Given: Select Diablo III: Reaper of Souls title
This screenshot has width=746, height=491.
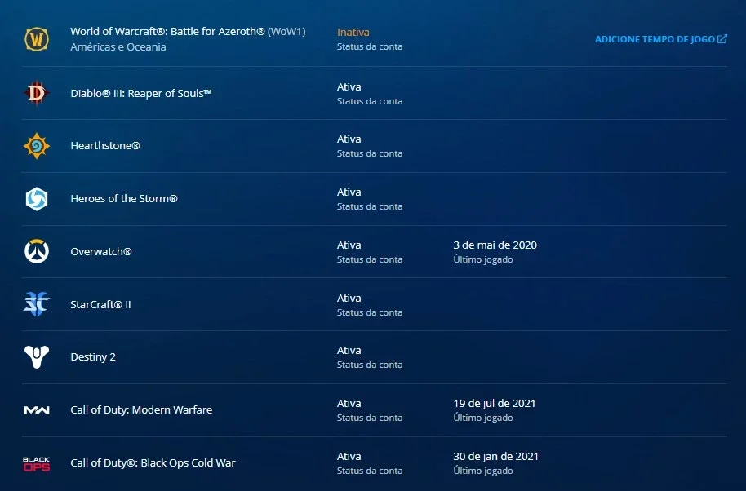Looking at the screenshot, I should click(x=141, y=93).
